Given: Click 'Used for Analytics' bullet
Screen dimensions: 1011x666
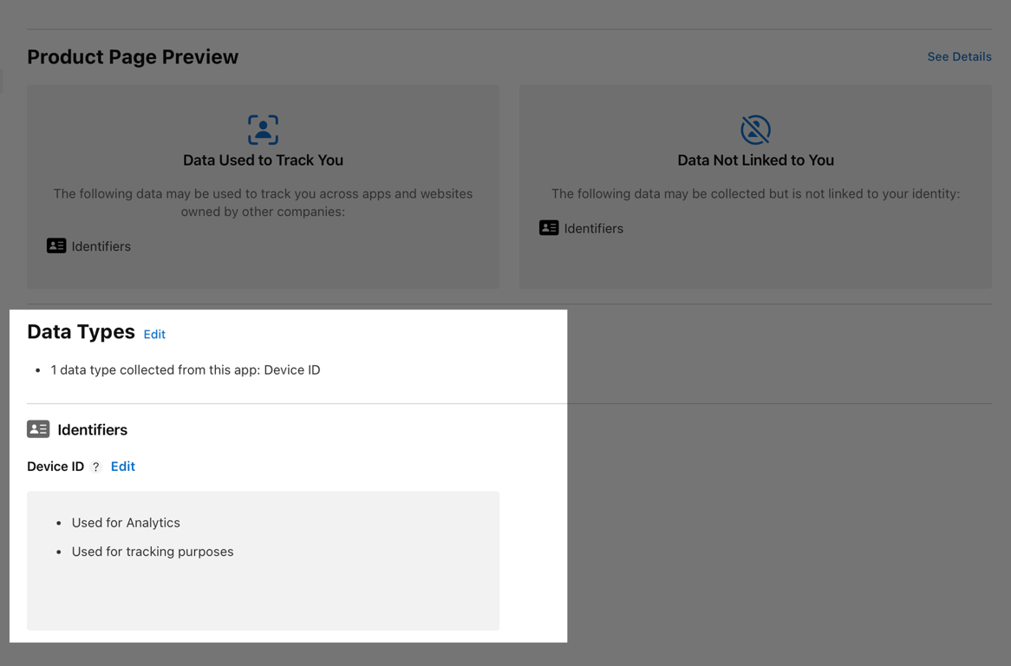Looking at the screenshot, I should pos(126,523).
